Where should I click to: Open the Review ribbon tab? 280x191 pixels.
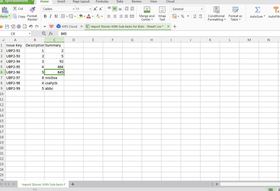pos(136,2)
